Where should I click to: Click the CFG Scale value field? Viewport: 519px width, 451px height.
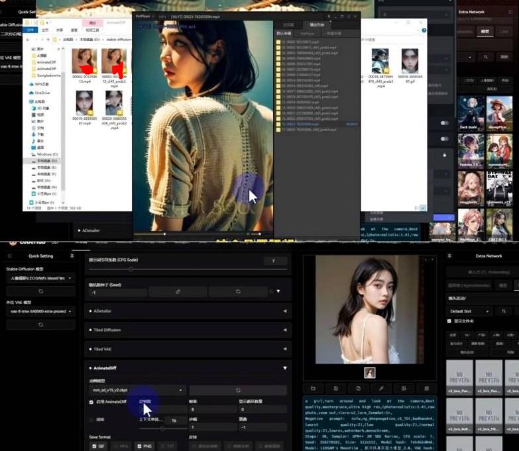pos(275,261)
